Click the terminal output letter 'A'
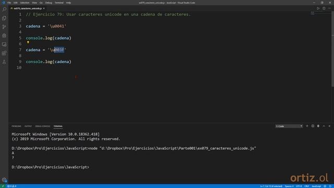 tap(13, 153)
